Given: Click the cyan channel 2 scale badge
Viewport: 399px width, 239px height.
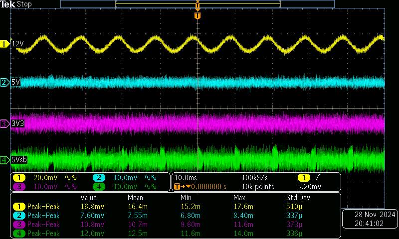Looking at the screenshot, I should coord(99,178).
